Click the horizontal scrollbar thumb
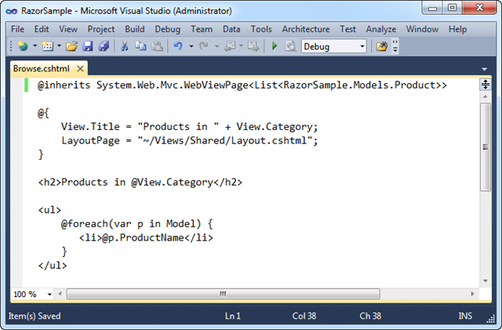 tap(223, 294)
